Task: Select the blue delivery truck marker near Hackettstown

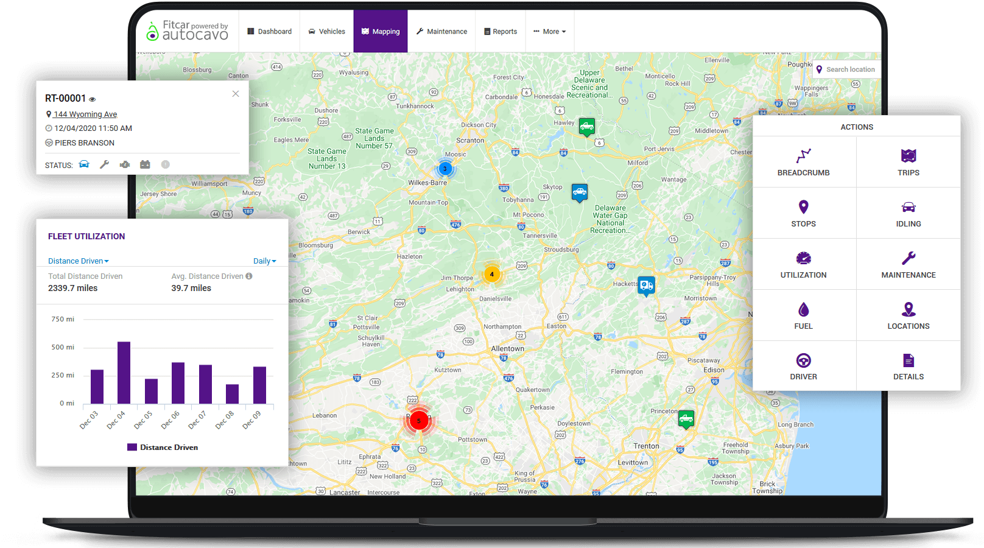Action: point(647,285)
